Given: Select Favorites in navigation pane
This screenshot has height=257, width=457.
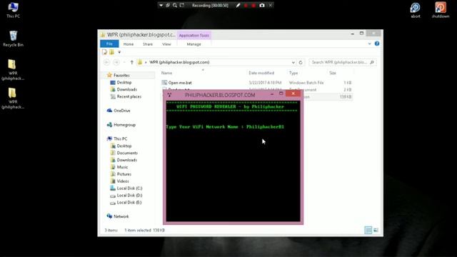Looking at the screenshot, I should 121,75.
